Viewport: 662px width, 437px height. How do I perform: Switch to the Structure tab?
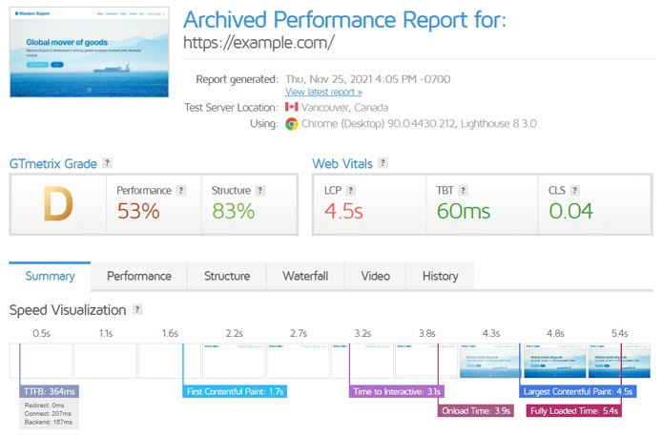click(x=227, y=277)
